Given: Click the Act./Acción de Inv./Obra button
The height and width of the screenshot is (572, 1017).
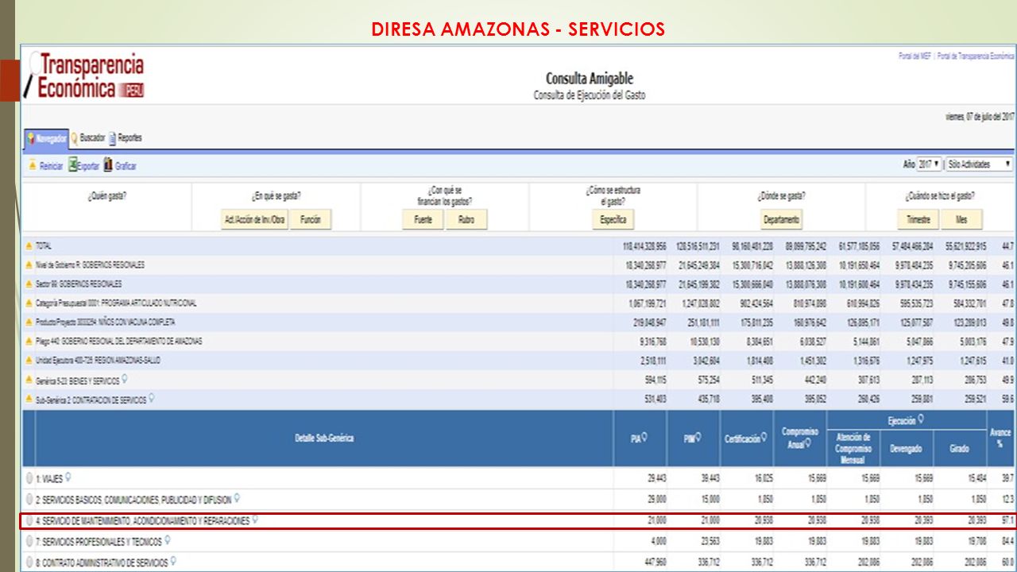Looking at the screenshot, I should [253, 219].
